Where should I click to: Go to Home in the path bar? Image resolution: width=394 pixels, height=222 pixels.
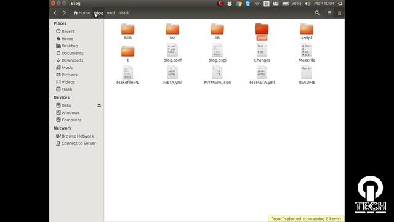82,12
